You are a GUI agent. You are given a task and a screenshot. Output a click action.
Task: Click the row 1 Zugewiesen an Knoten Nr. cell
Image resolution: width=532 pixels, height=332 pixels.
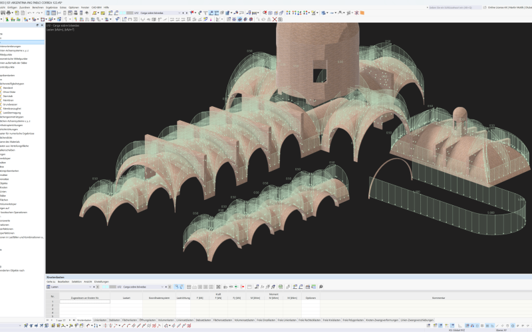point(85,301)
